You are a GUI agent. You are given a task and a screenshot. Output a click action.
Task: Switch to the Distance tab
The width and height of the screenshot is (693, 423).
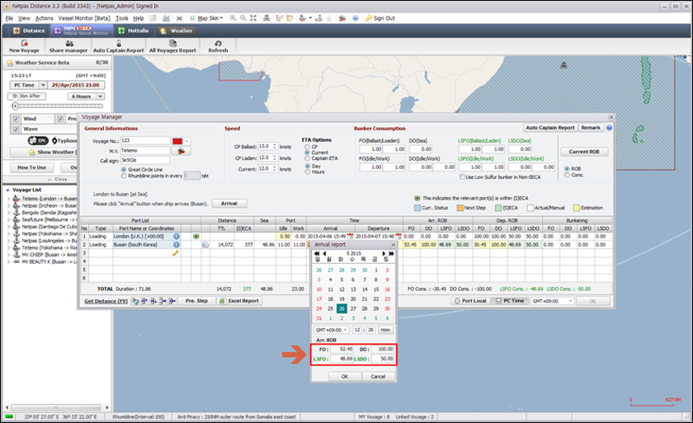click(29, 31)
